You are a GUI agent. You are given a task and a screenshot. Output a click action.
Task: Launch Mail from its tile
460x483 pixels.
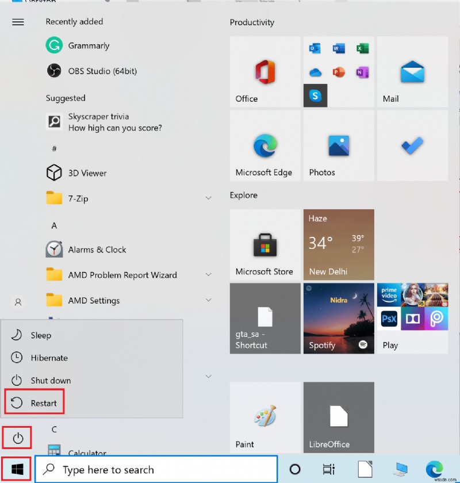click(x=412, y=72)
